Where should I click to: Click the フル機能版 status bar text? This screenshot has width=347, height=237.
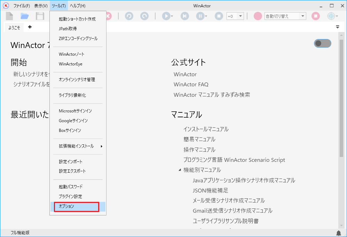click(x=20, y=233)
